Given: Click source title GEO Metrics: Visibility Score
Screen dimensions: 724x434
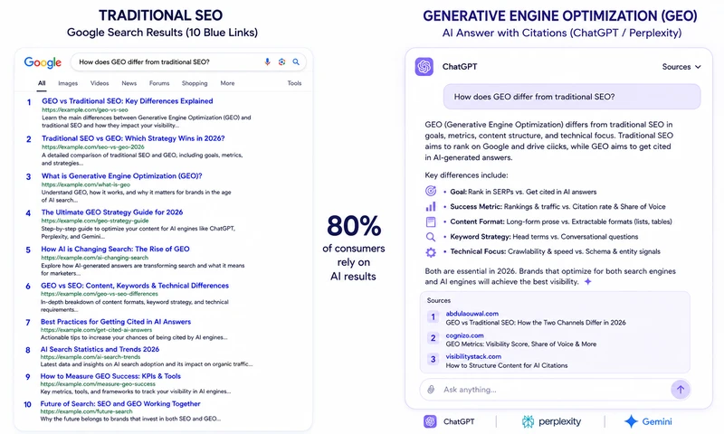Looking at the screenshot, I should (x=521, y=344).
